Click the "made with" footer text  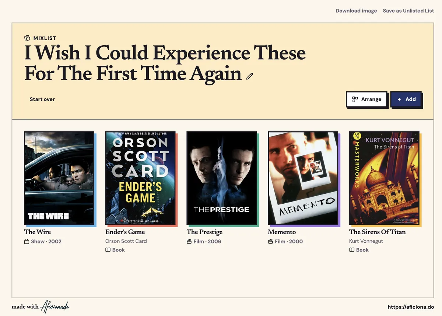point(25,306)
